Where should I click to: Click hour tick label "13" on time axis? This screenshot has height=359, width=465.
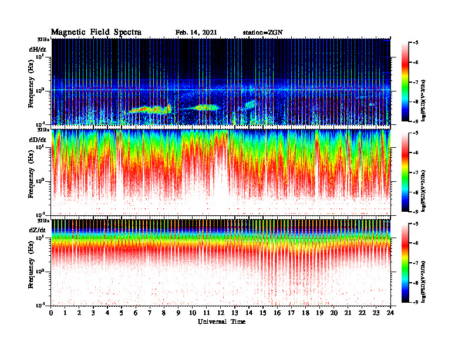click(235, 313)
